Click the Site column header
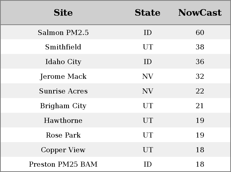This screenshot has height=172, width=231. tap(63, 13)
